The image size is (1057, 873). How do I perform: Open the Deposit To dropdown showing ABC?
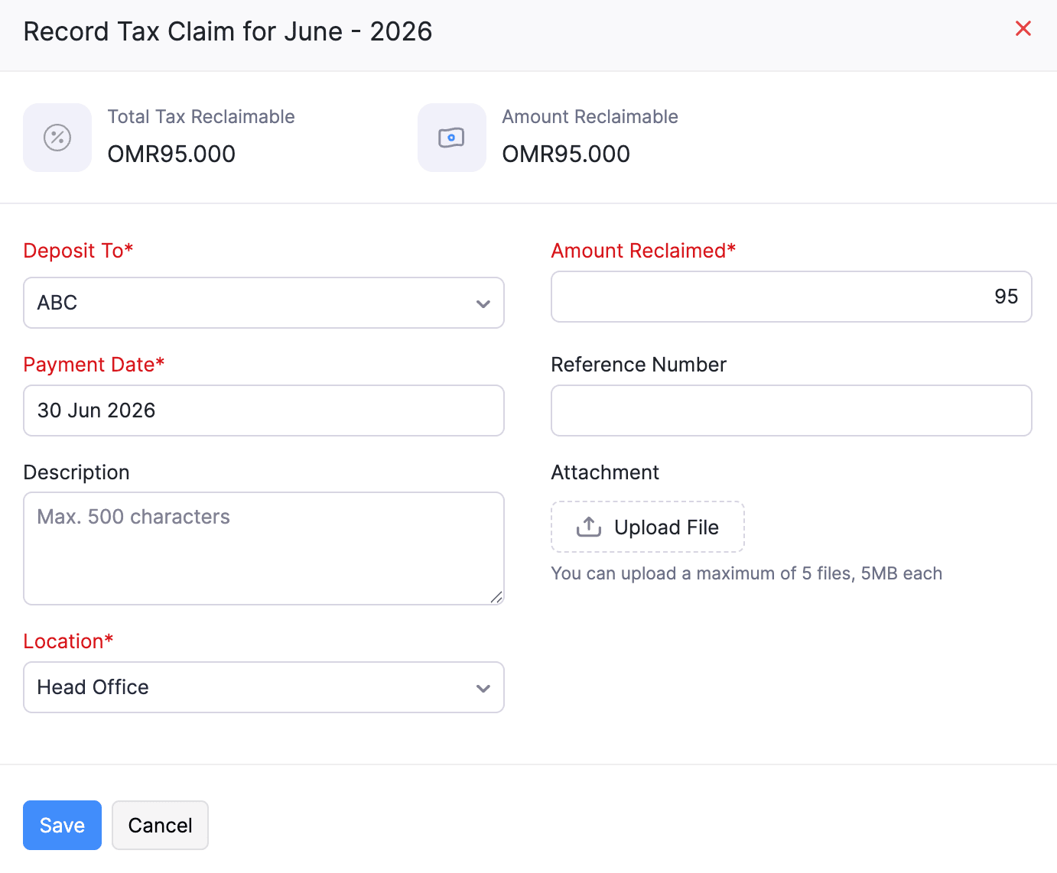coord(264,303)
